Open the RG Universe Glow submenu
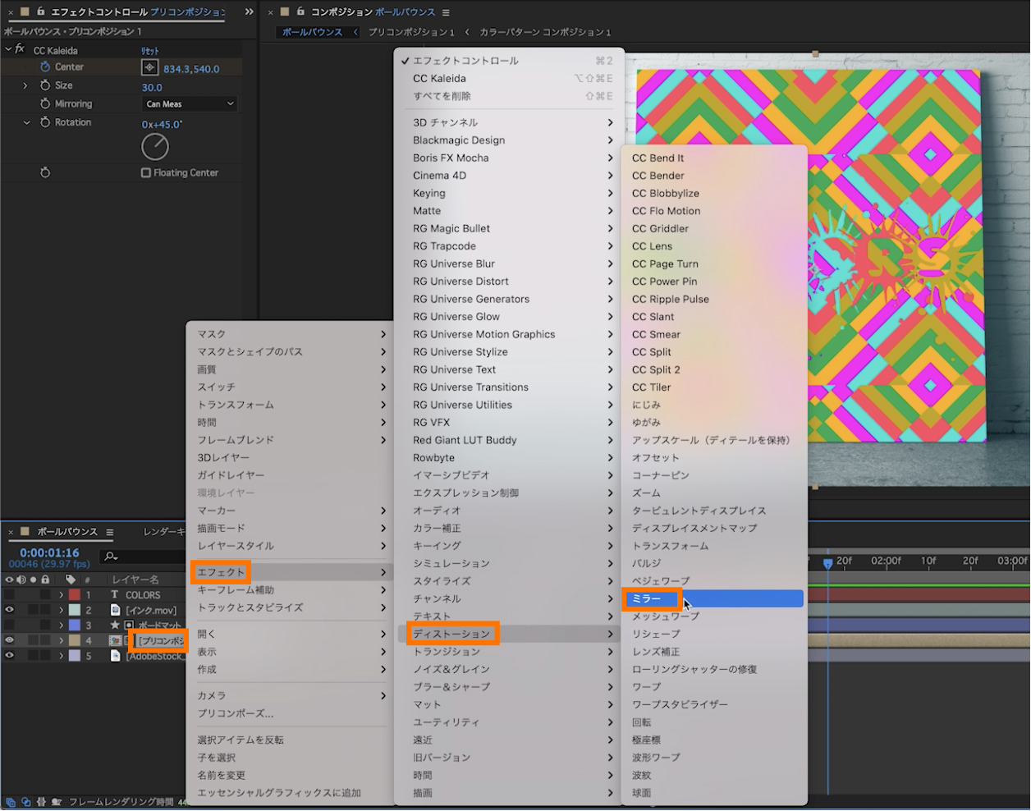1031x811 pixels. click(509, 317)
